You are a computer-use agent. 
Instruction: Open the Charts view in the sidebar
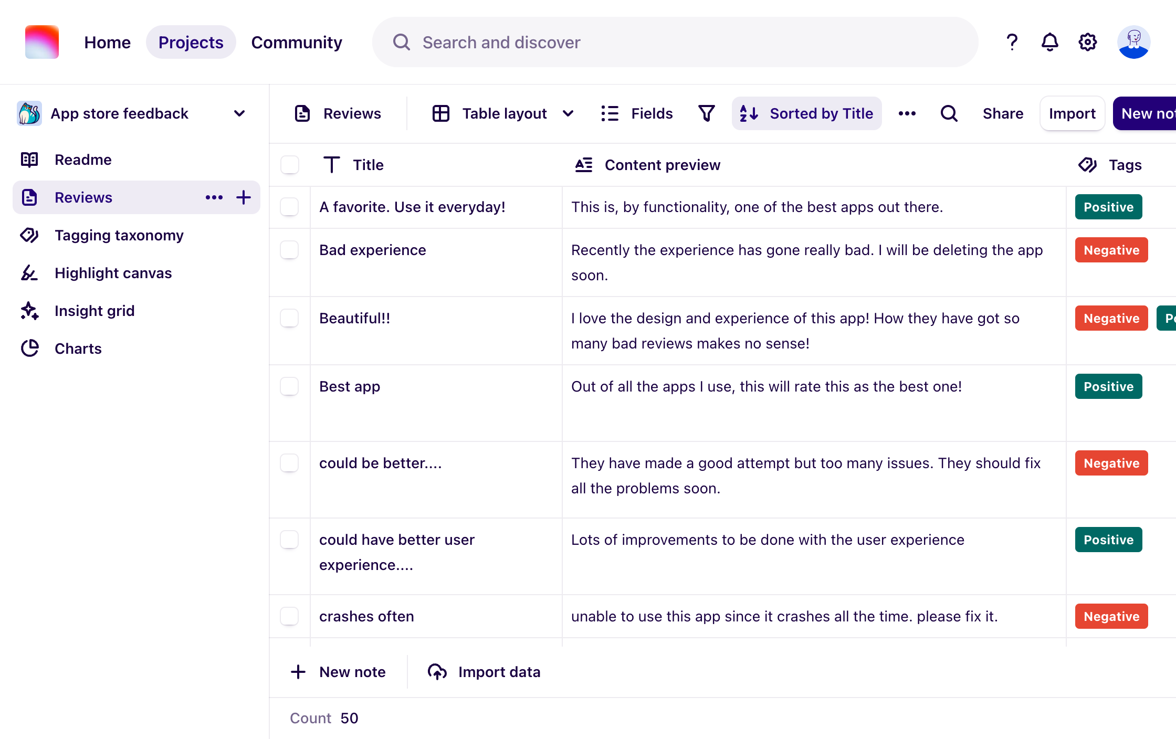tap(78, 349)
